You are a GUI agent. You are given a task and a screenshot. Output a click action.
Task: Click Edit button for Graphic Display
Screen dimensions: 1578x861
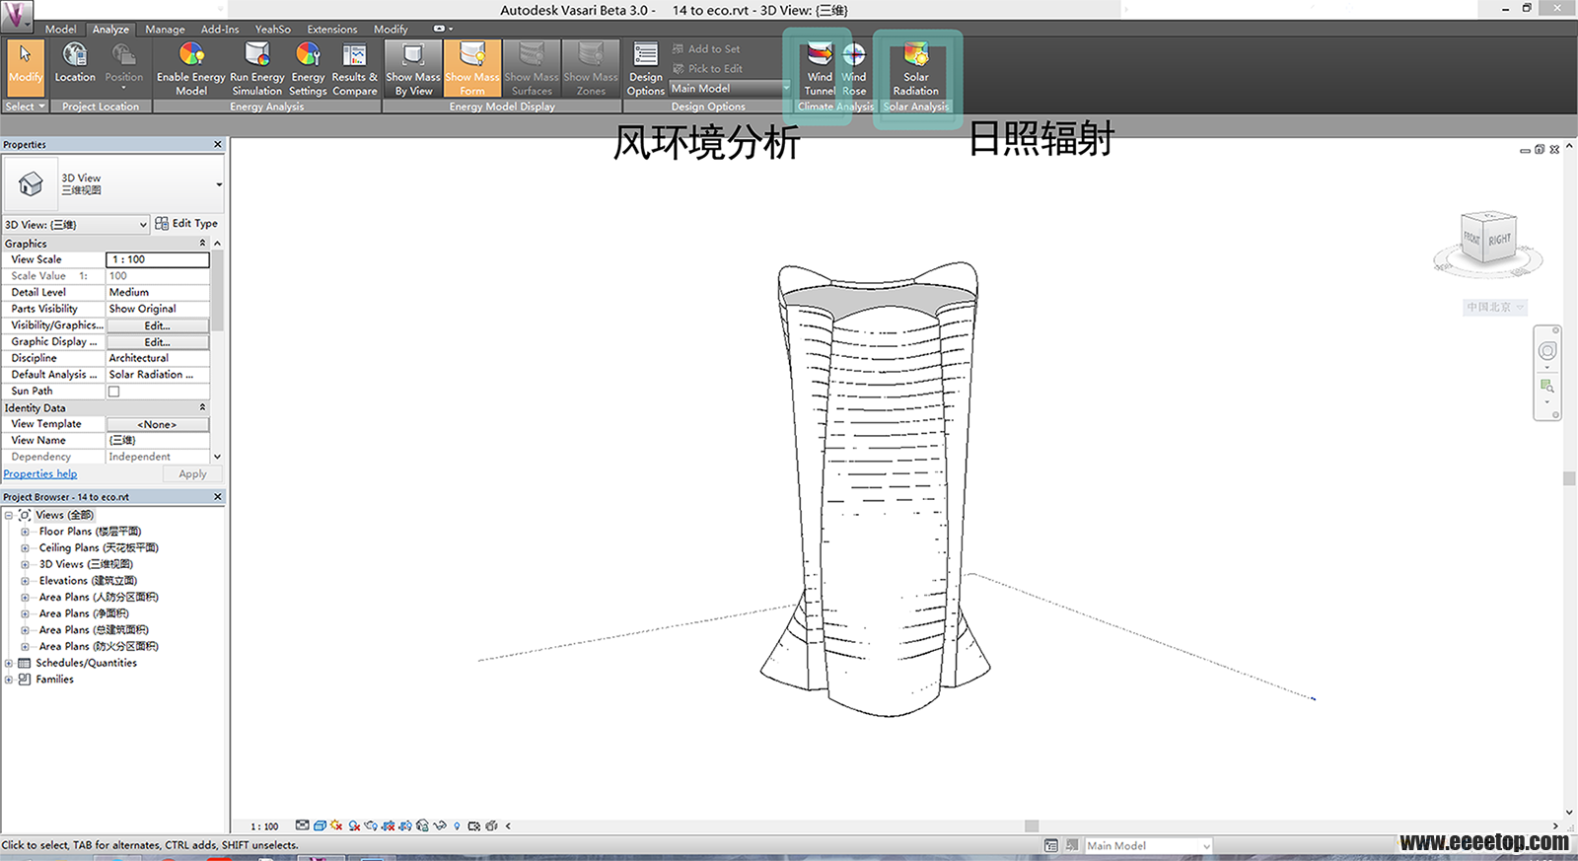click(x=157, y=342)
